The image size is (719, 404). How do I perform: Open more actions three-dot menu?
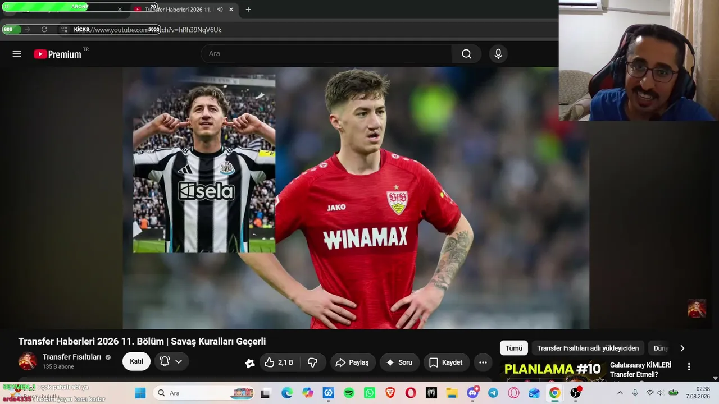(x=483, y=362)
